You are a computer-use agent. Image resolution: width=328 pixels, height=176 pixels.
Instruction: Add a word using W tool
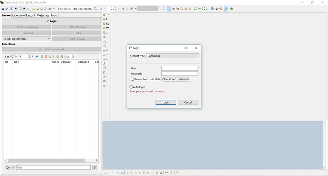(x=106, y=28)
